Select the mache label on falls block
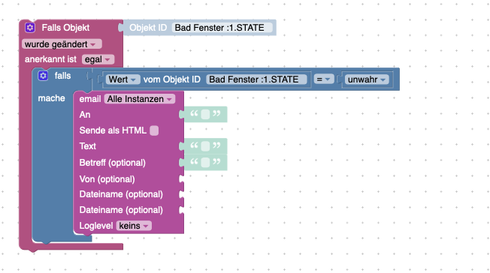This screenshot has width=490, height=273. 51,98
